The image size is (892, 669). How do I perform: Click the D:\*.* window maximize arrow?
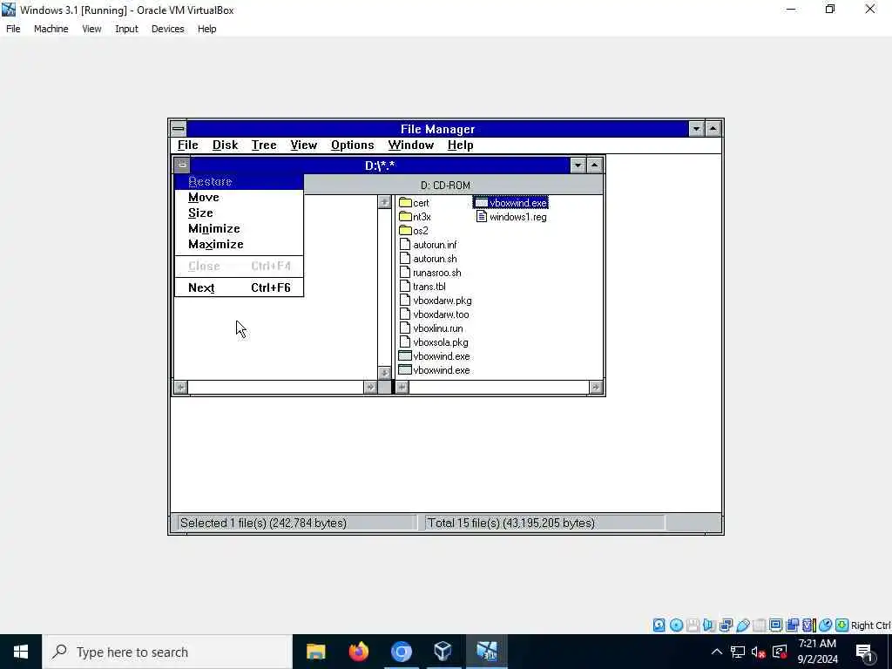pos(594,166)
